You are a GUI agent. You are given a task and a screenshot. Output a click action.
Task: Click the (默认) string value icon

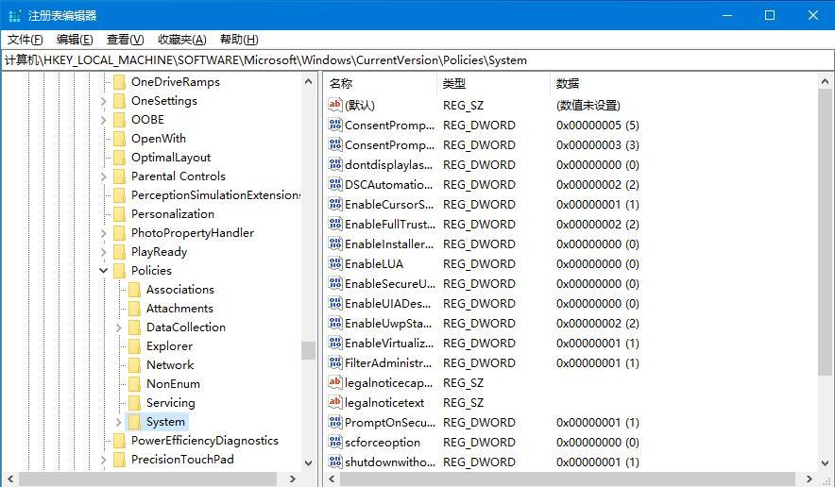335,105
